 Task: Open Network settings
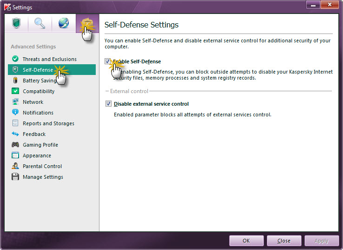[52, 102]
